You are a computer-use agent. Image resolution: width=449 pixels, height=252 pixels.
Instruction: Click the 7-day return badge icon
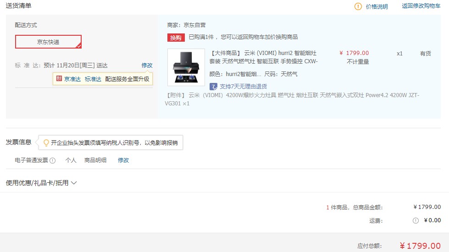(x=213, y=87)
